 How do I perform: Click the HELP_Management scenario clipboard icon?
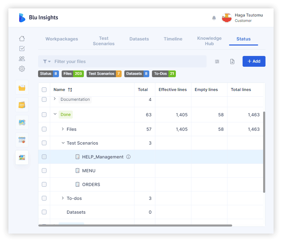[x=77, y=157]
